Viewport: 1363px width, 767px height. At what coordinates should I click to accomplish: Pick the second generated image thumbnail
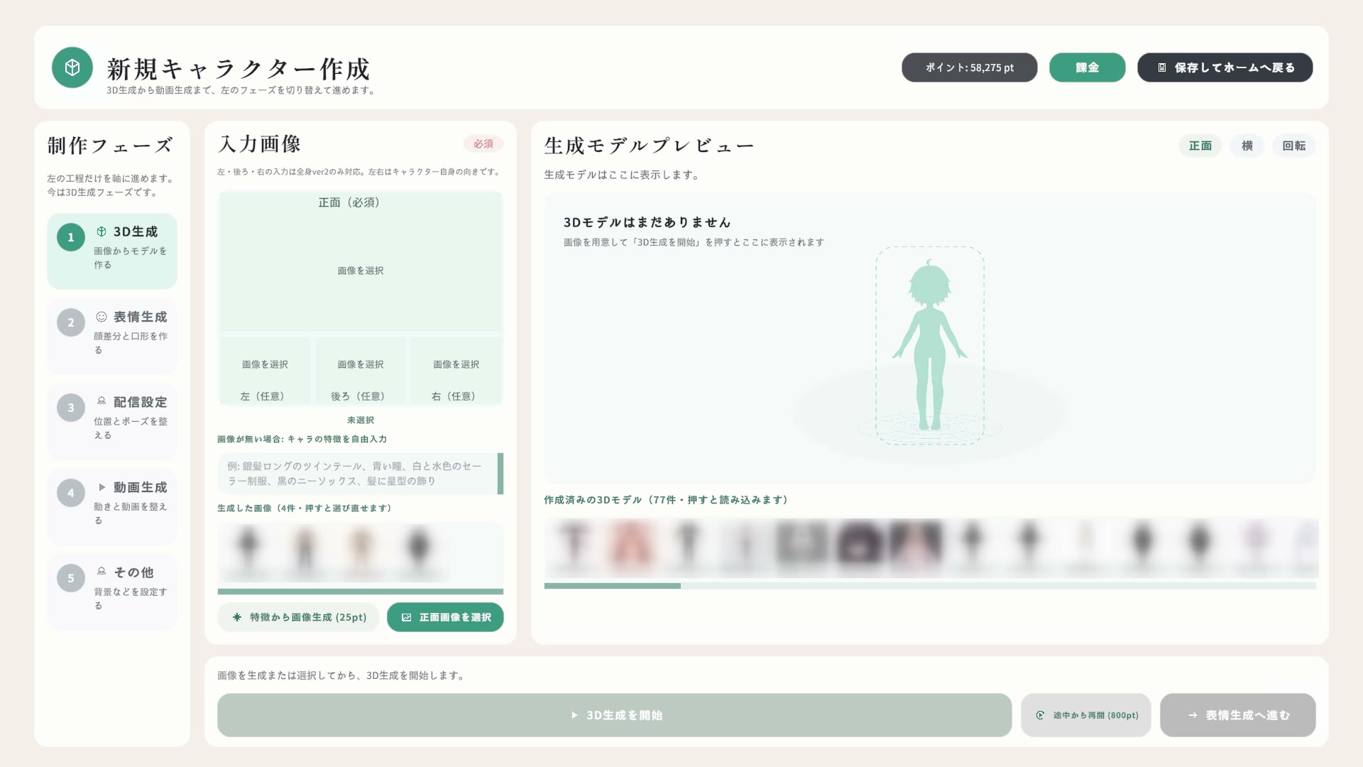tap(305, 552)
